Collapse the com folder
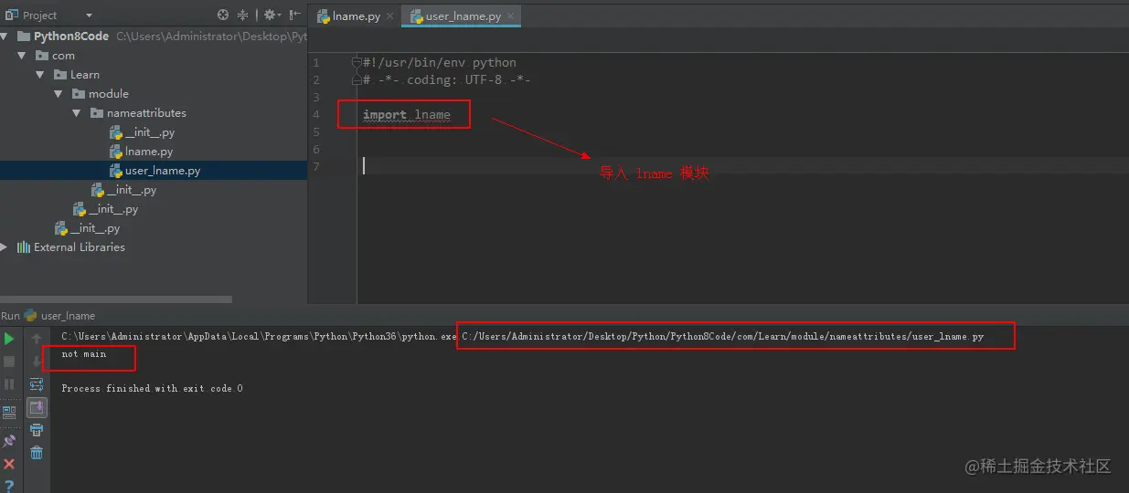 pos(22,56)
